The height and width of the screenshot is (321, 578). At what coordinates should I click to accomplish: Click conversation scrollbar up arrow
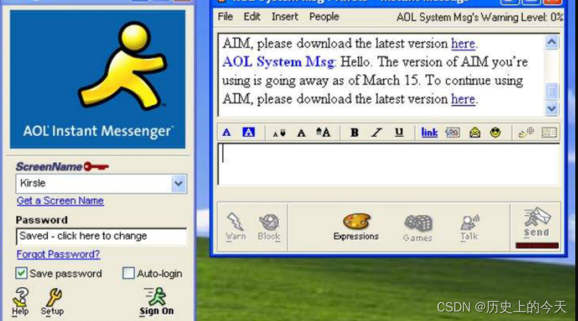tap(552, 42)
